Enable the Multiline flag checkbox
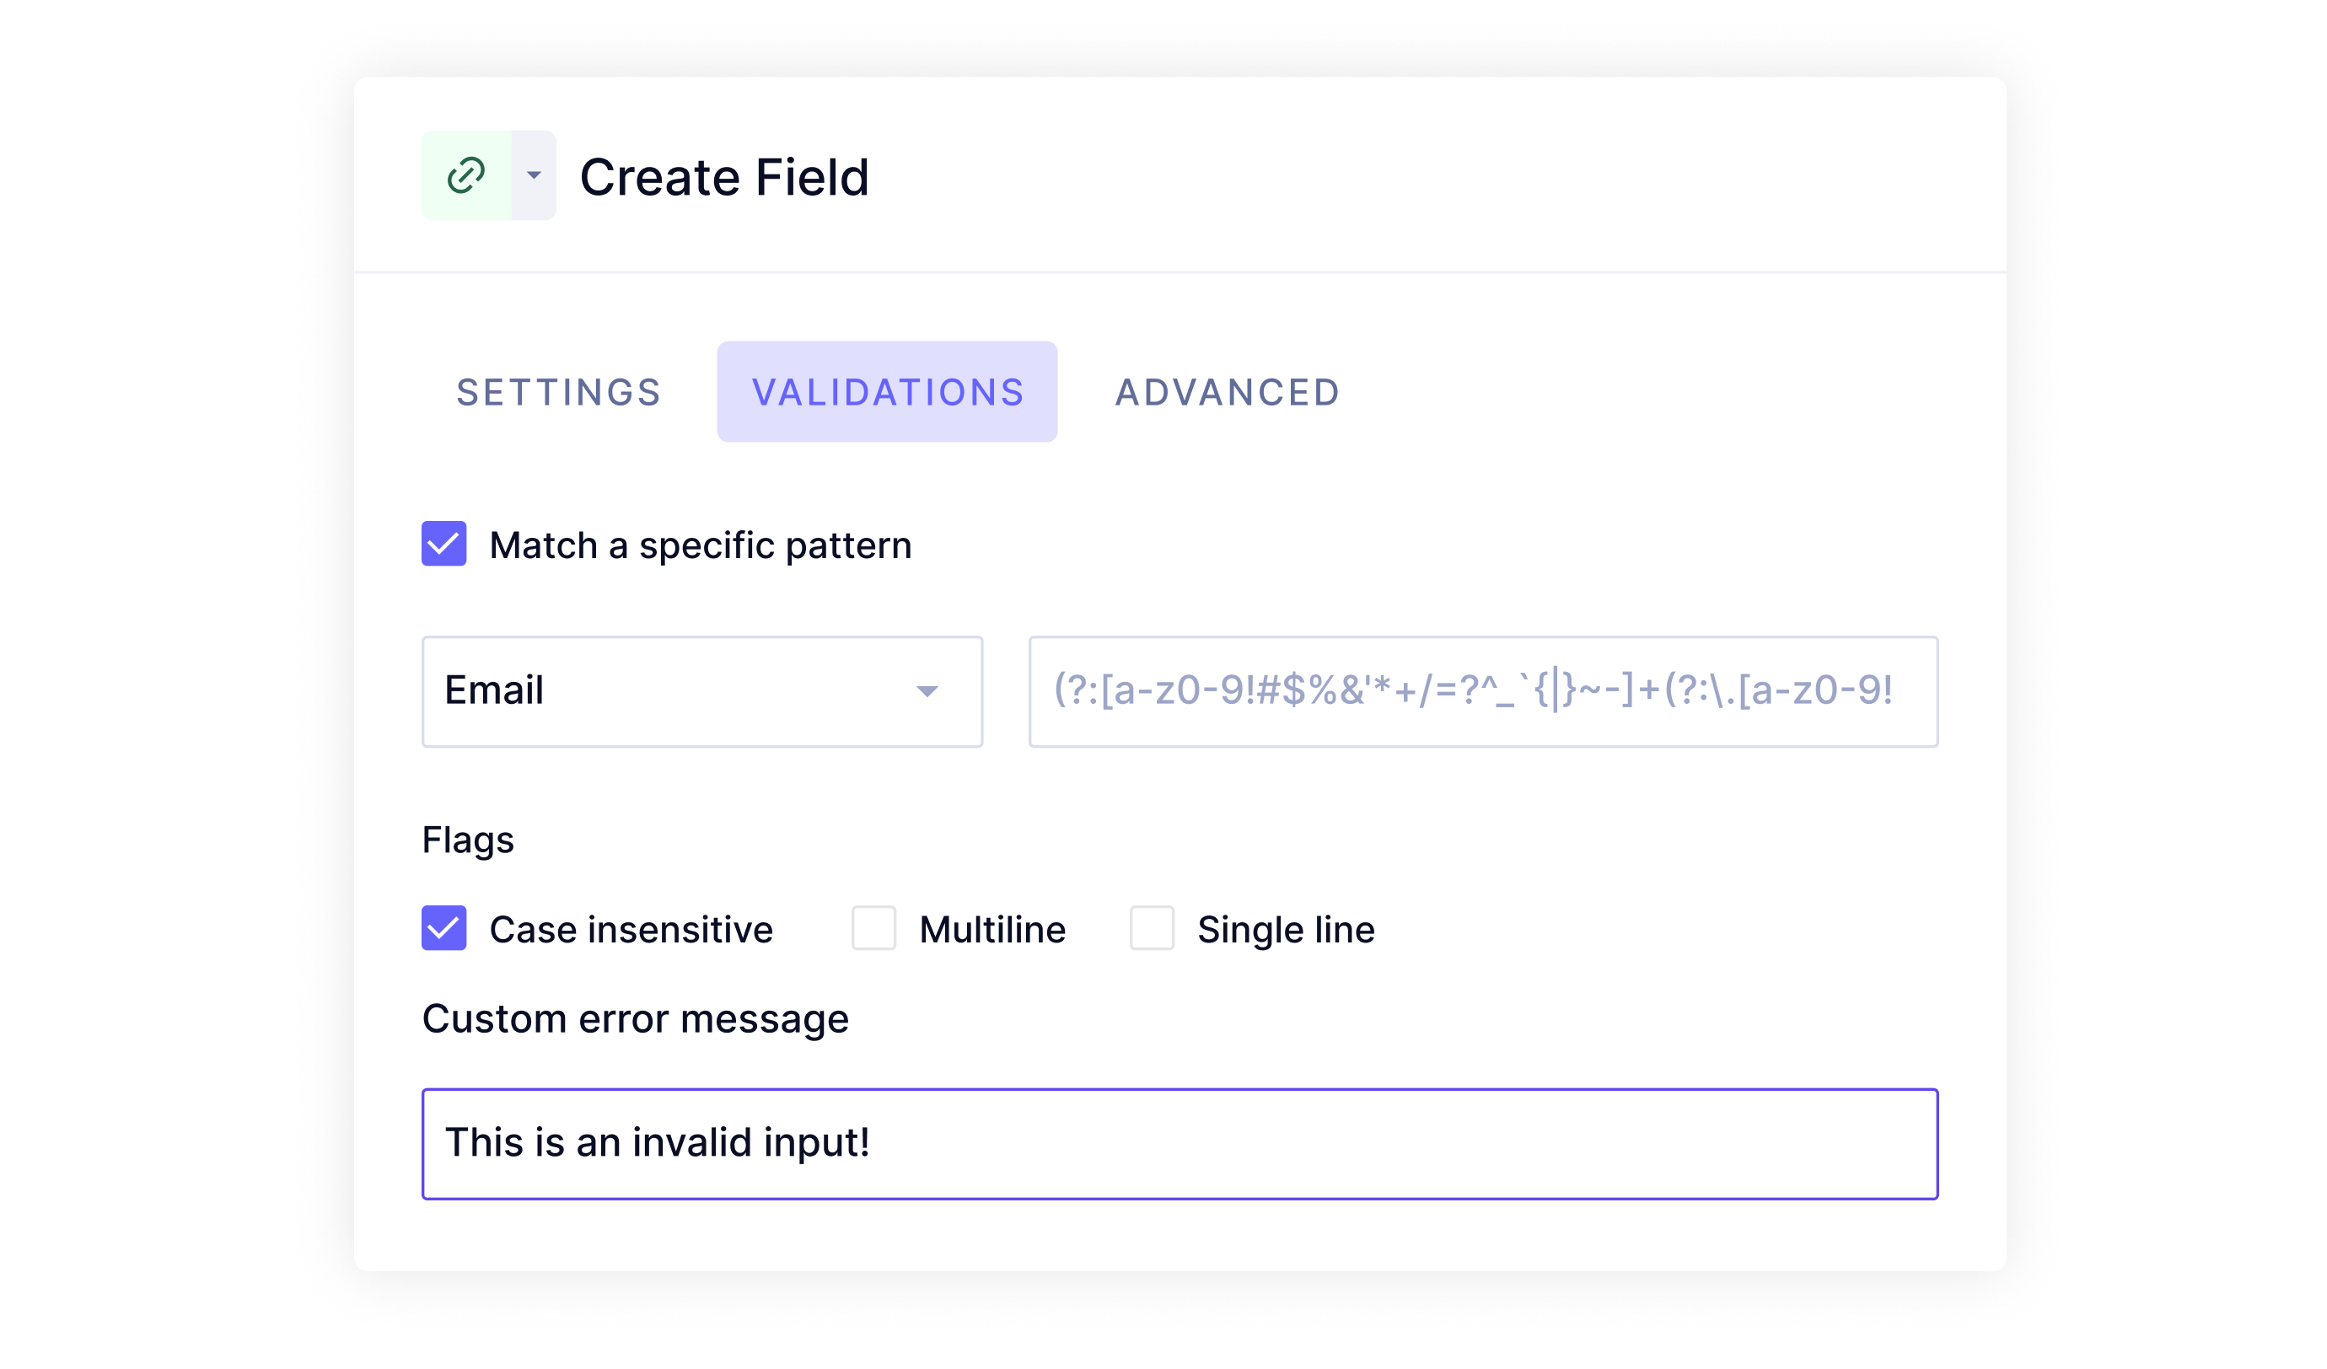This screenshot has height=1369, width=2327. tap(873, 928)
